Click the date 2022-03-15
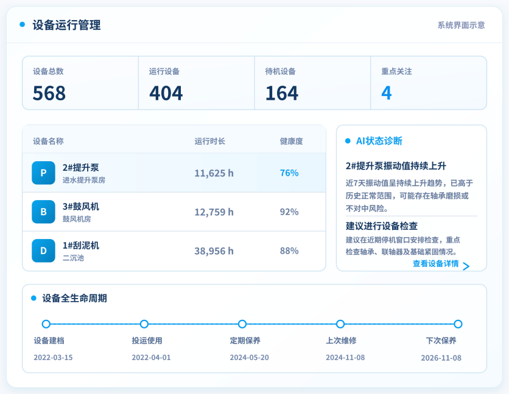Viewport: 509px width, 394px height. [53, 358]
